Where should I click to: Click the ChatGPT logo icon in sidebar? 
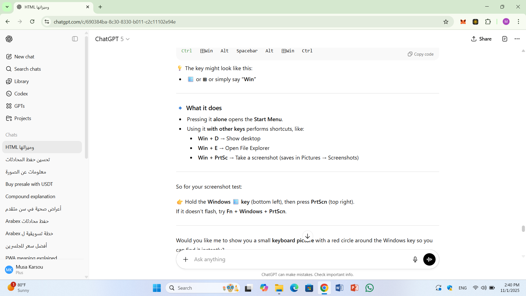9,39
